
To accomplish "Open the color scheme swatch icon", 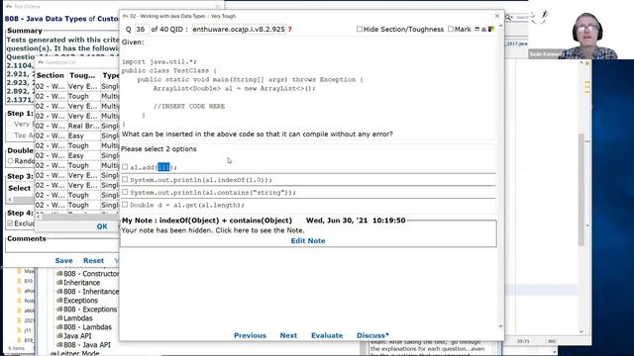I will pyautogui.click(x=491, y=29).
